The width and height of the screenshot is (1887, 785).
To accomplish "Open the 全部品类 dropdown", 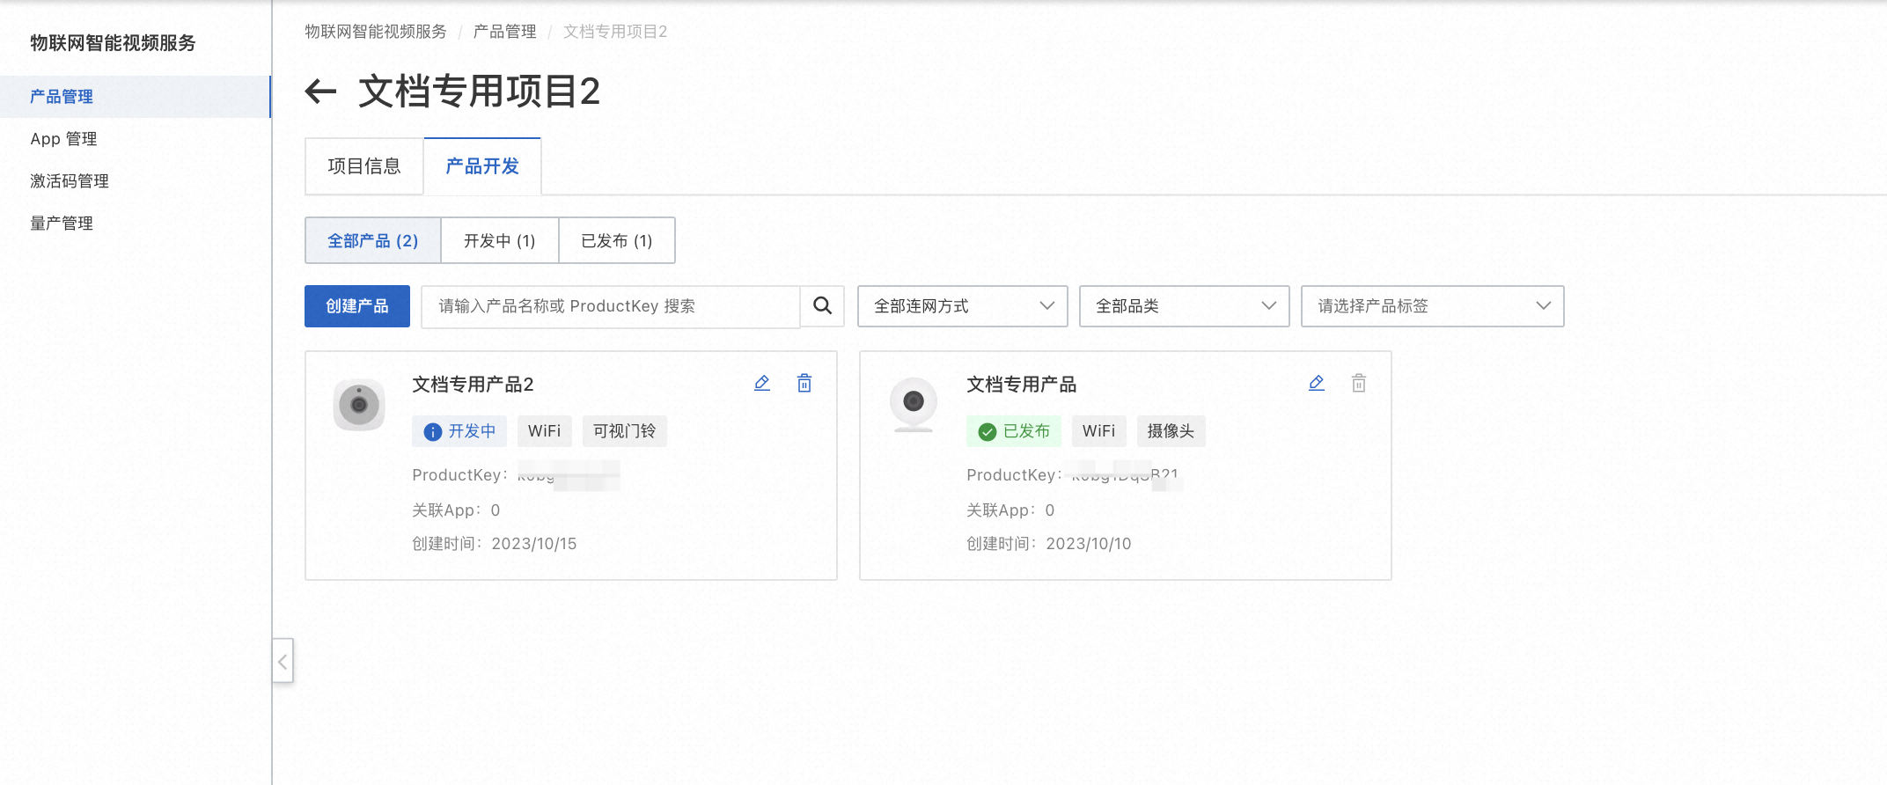I will [1185, 305].
